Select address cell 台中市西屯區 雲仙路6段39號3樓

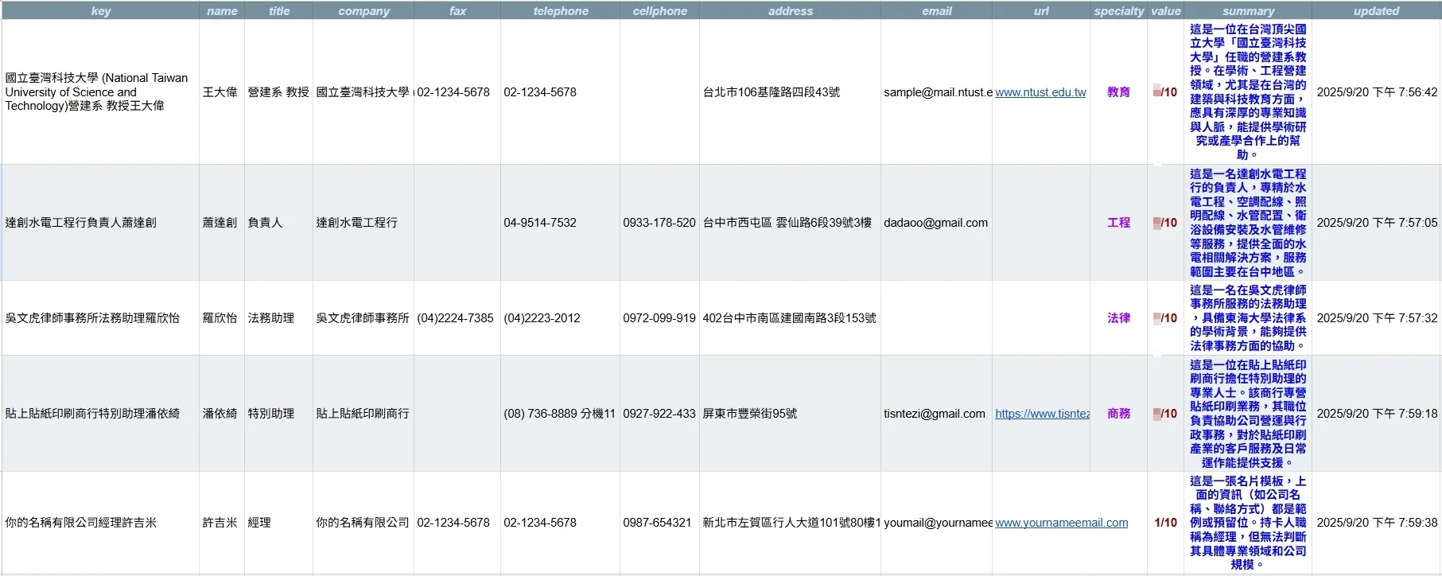pos(790,223)
